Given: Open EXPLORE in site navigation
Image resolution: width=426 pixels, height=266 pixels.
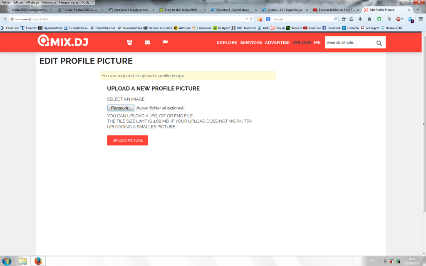Looking at the screenshot, I should (x=227, y=42).
